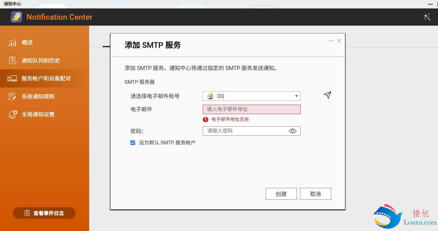Click the 概述 chart icon in sidebar

pos(12,43)
